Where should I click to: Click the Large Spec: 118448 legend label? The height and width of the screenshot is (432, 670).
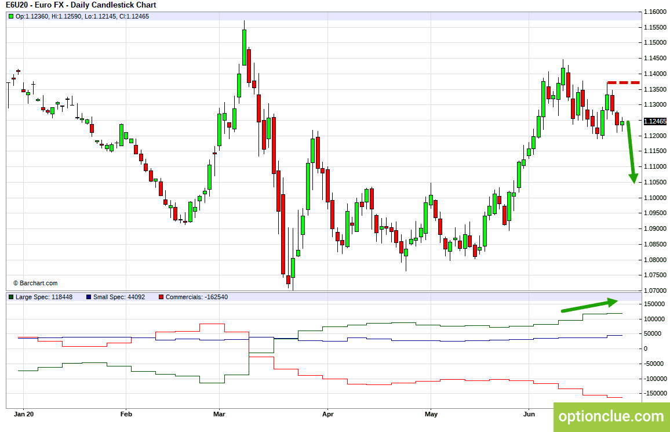point(44,297)
